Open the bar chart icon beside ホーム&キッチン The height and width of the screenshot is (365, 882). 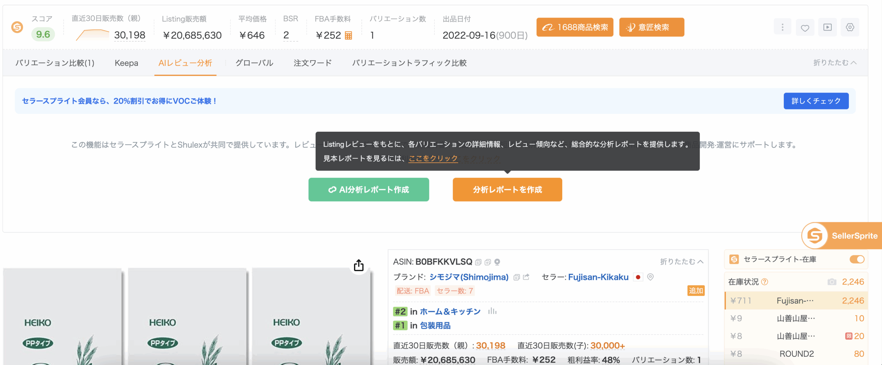[492, 311]
